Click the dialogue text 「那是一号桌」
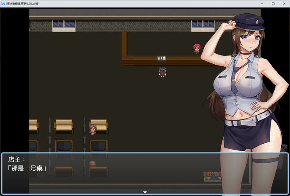 point(26,169)
